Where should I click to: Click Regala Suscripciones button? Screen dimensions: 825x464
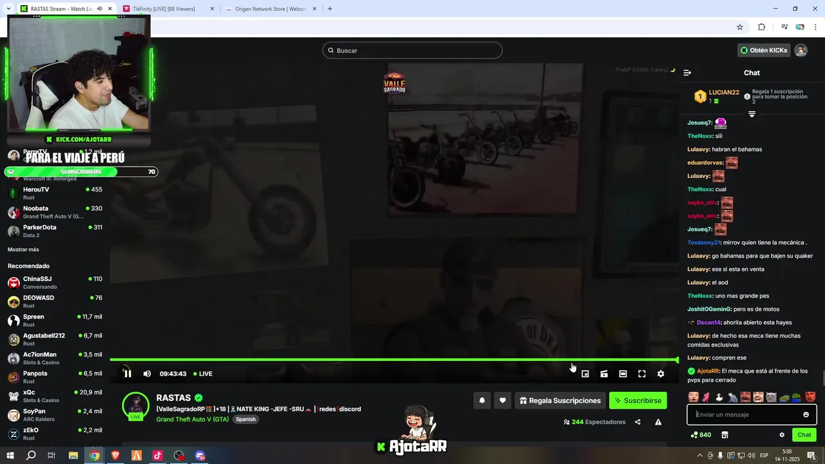click(x=560, y=400)
